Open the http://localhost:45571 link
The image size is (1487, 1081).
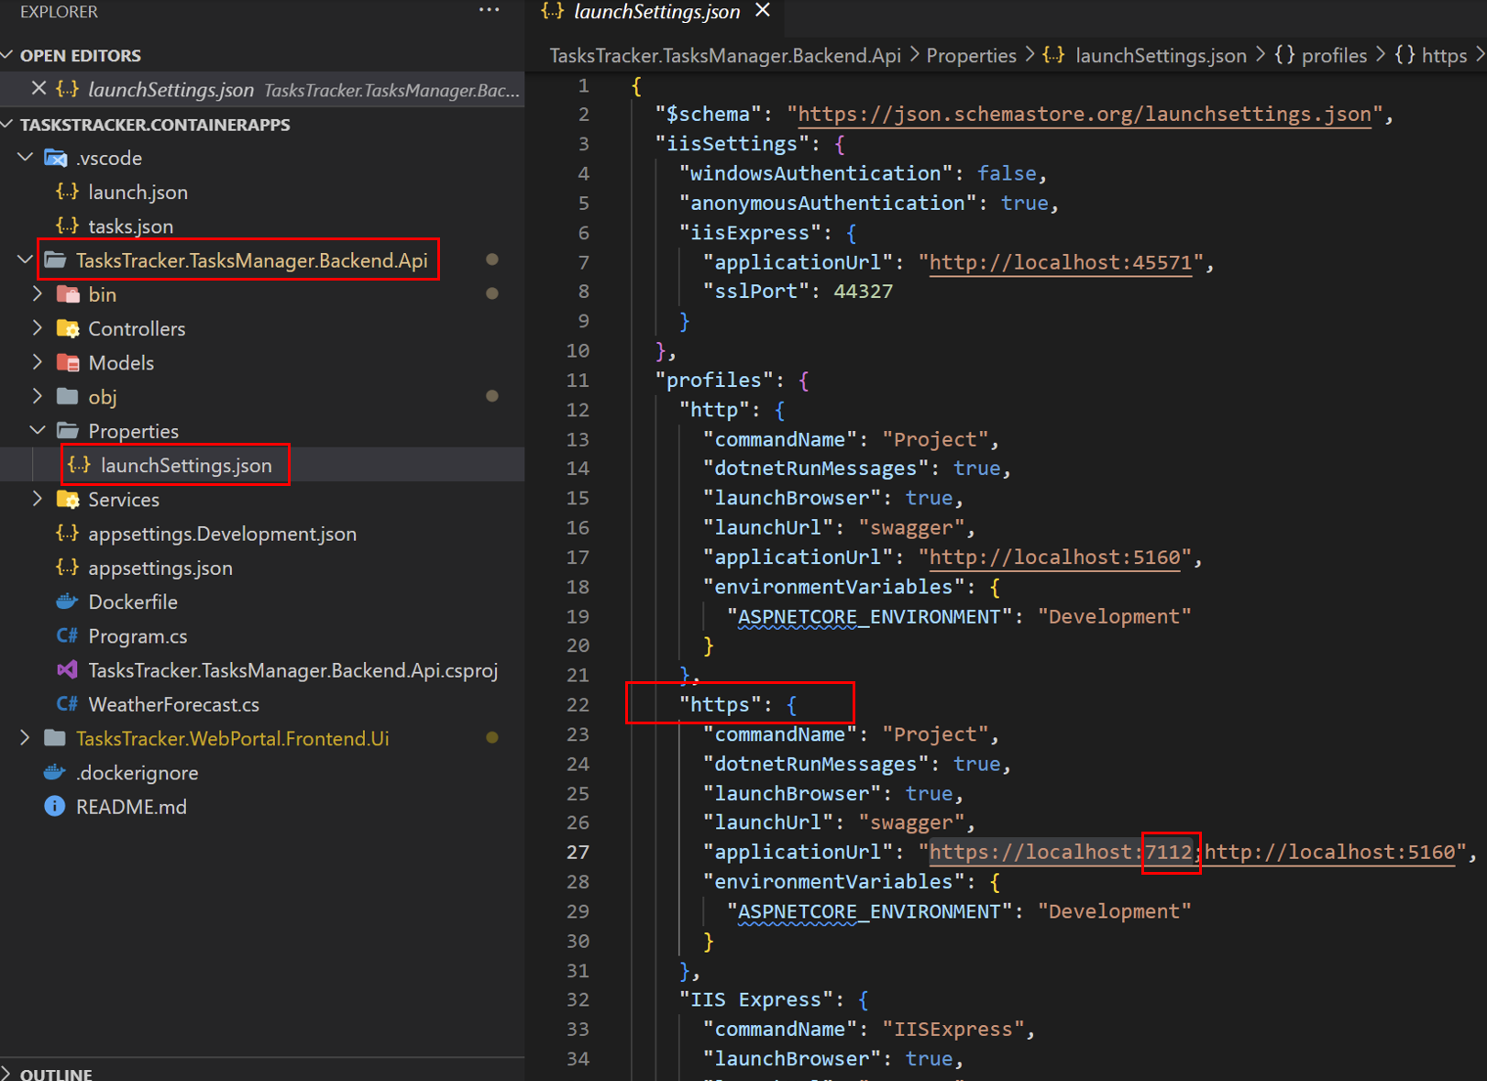[1060, 262]
